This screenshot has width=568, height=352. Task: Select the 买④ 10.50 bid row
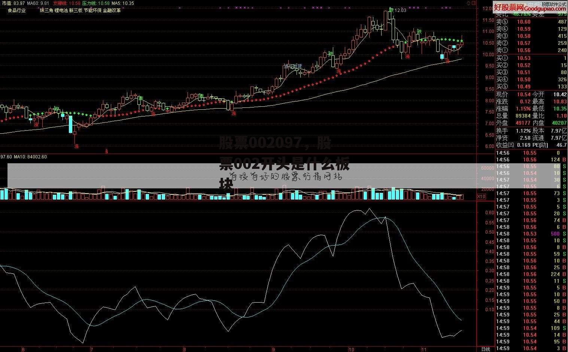(531, 79)
